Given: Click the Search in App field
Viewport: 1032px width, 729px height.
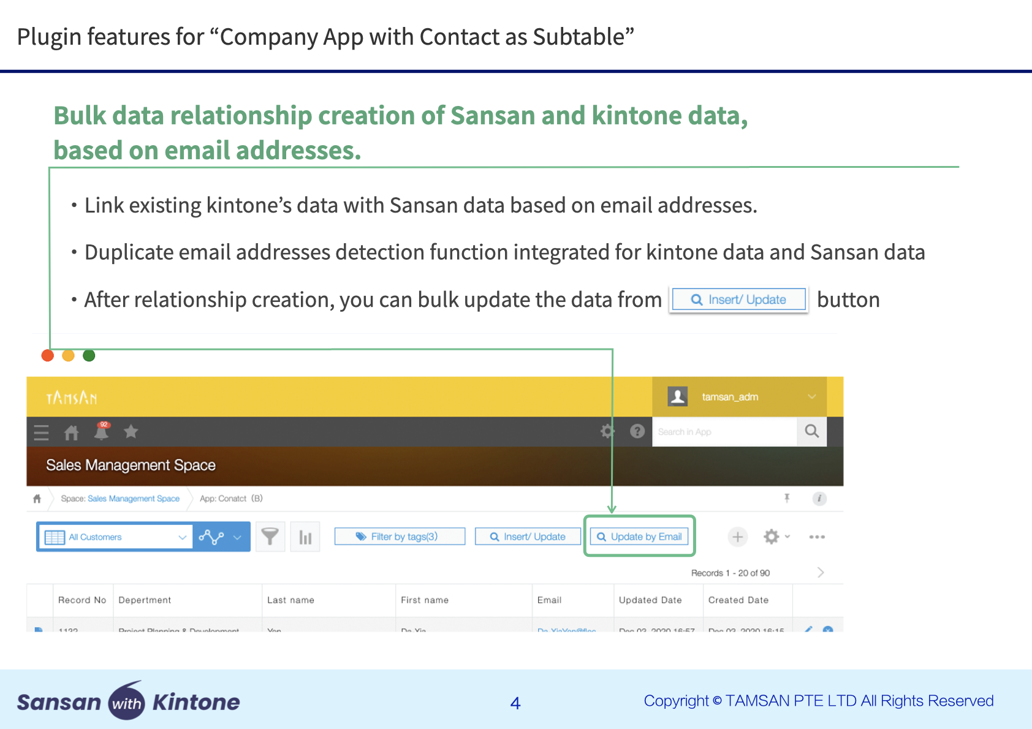Looking at the screenshot, I should point(724,432).
